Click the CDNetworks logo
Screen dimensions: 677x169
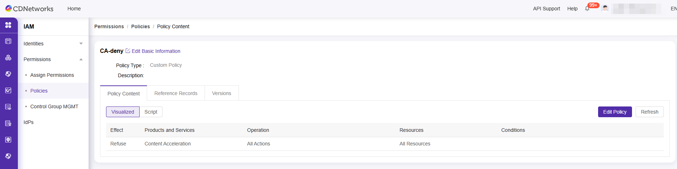coord(29,9)
